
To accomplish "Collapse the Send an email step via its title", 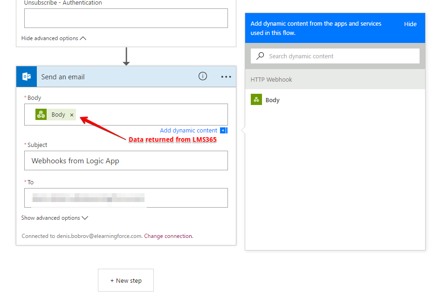I will pyautogui.click(x=63, y=77).
